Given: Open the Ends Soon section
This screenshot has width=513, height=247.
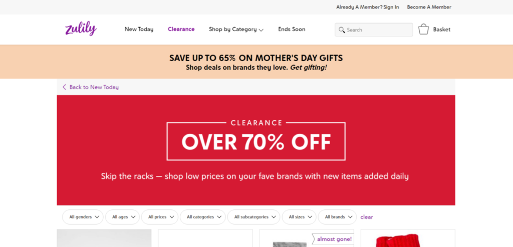Looking at the screenshot, I should 292,30.
